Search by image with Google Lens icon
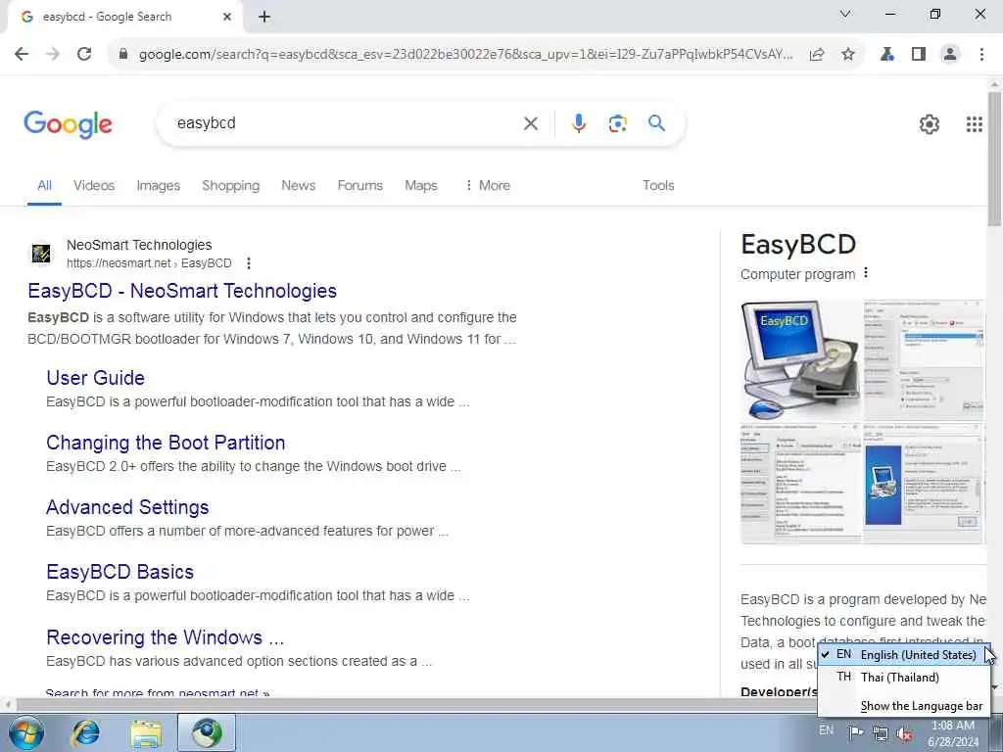The image size is (1003, 752). tap(617, 123)
